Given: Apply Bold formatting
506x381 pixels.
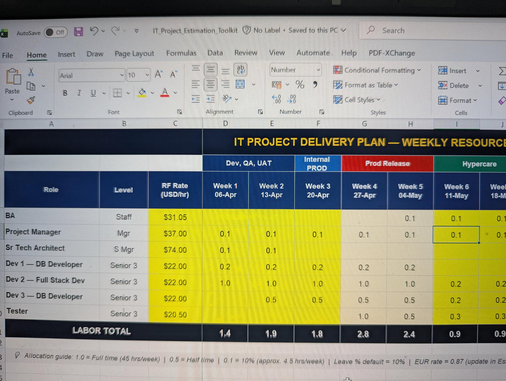Looking at the screenshot, I should tap(65, 93).
